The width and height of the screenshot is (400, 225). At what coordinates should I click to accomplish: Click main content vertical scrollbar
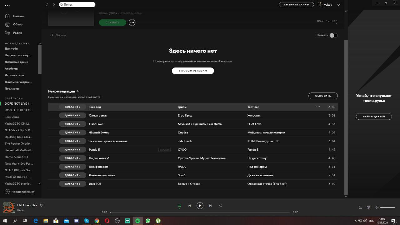pos(346,117)
